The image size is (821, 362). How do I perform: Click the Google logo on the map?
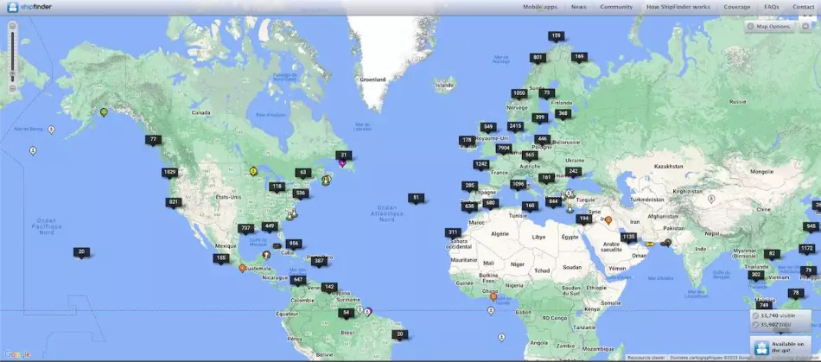(x=17, y=354)
